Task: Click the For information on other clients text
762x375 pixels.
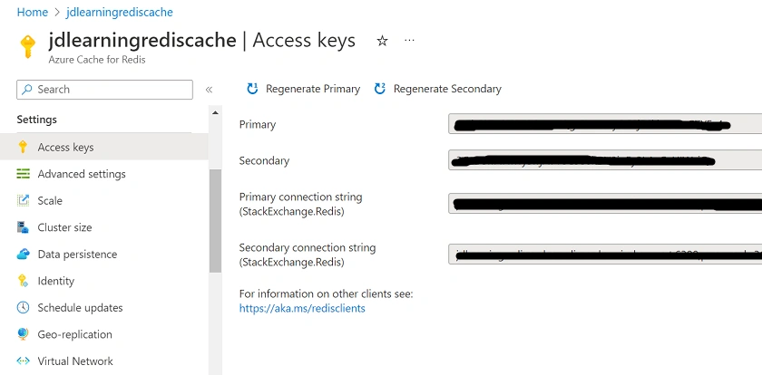Action: pos(326,294)
